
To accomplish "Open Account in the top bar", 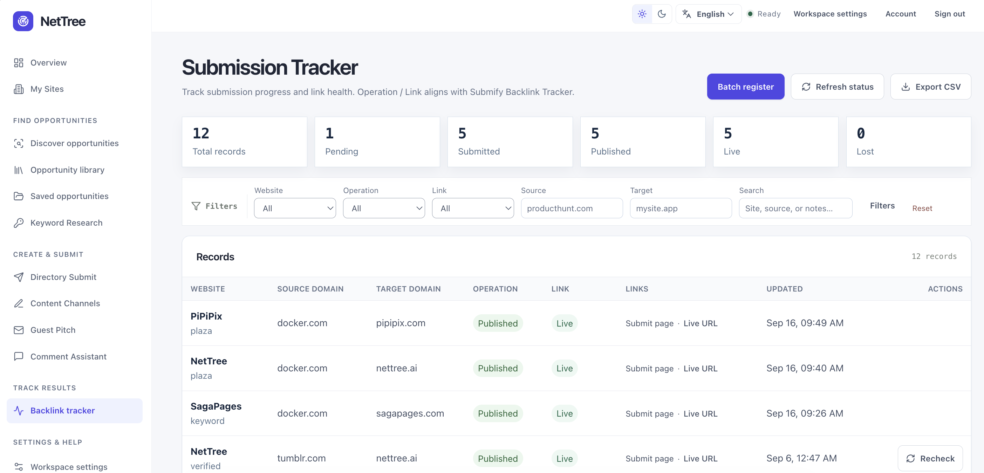I will tap(900, 14).
